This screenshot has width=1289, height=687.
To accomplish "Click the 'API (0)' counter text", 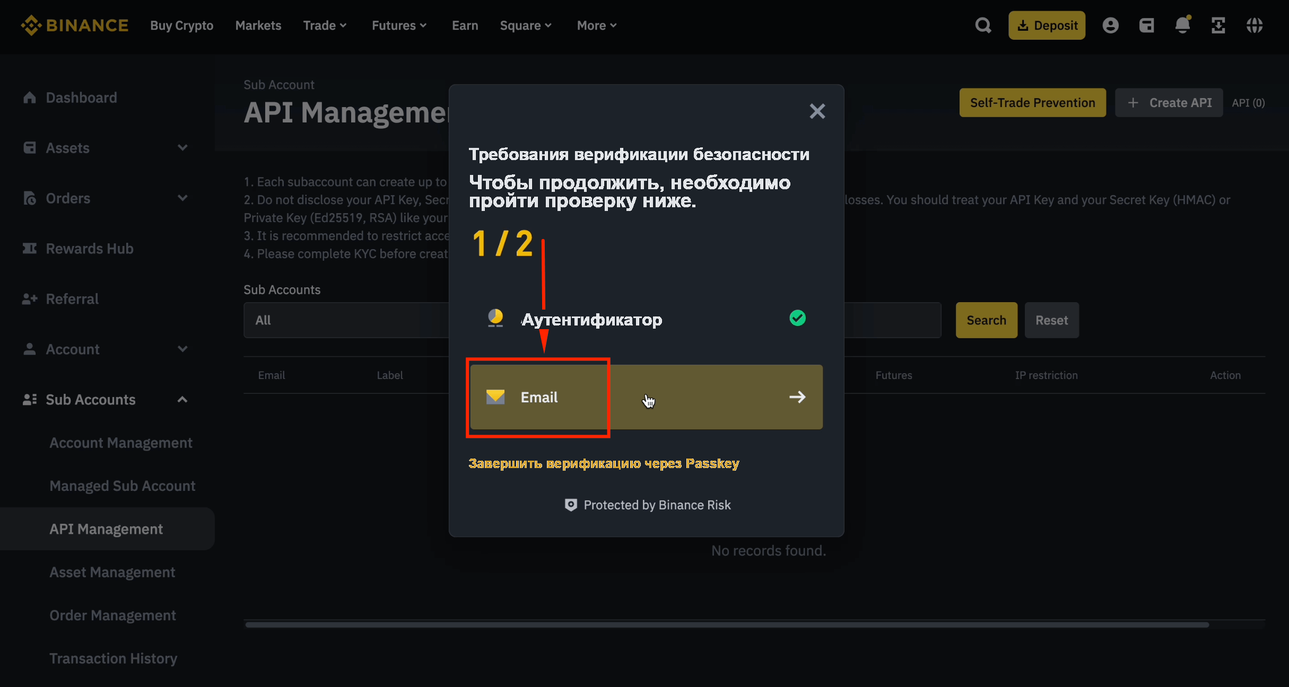I will 1248,103.
